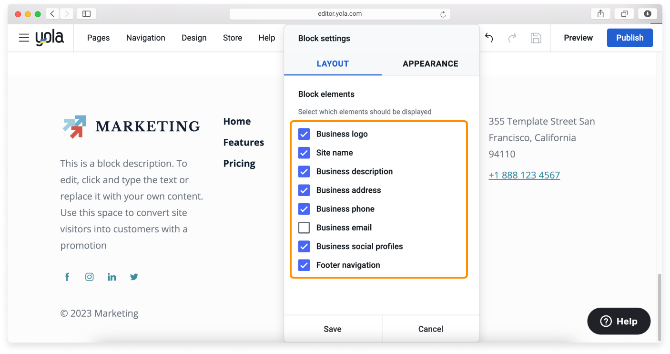The height and width of the screenshot is (354, 670).
Task: Switch to the Appearance tab
Action: click(x=430, y=64)
